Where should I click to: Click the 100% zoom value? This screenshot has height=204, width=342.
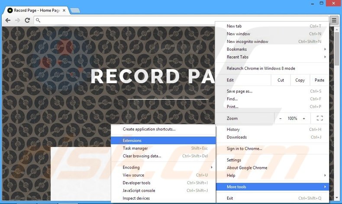click(292, 118)
